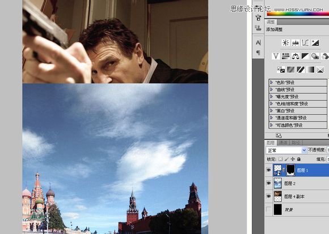
Task: Pick a color from the spectrum bar
Action: click(298, 14)
